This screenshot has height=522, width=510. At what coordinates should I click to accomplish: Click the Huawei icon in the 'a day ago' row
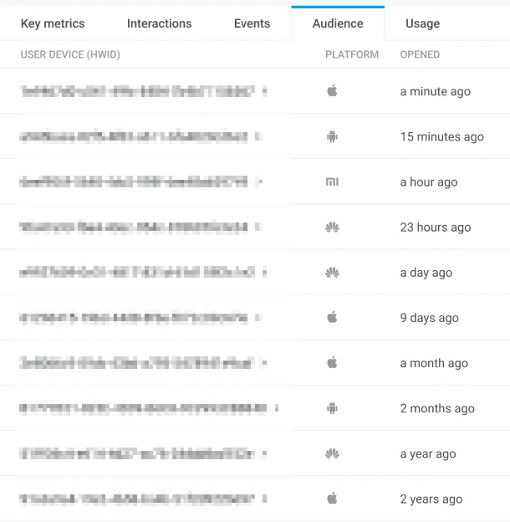tap(332, 272)
